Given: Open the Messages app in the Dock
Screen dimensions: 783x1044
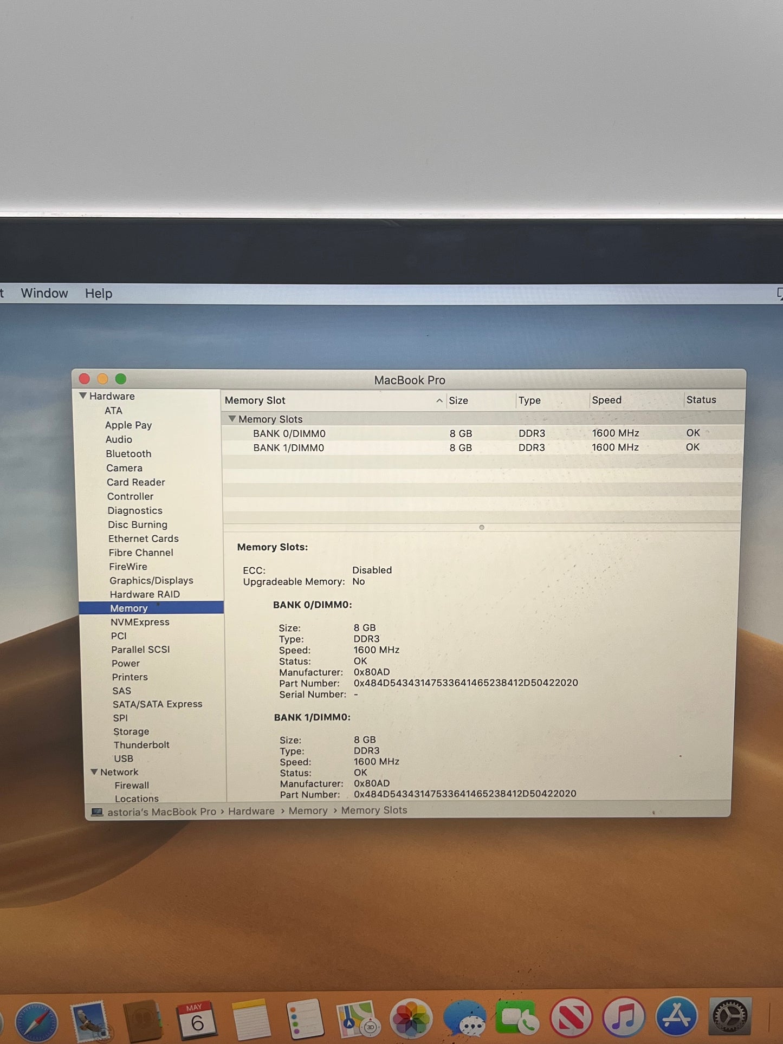Looking at the screenshot, I should (464, 1020).
